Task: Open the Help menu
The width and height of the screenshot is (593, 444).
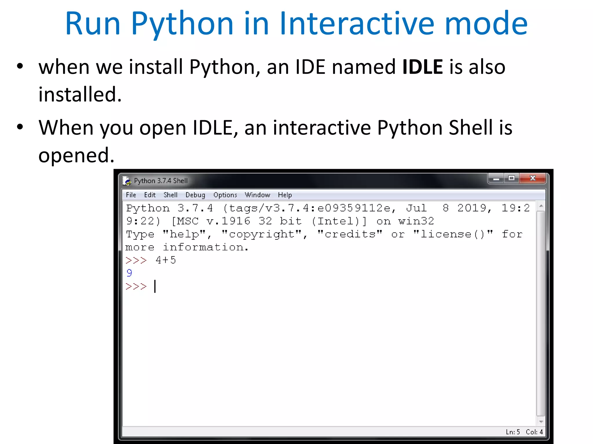Action: [x=285, y=195]
